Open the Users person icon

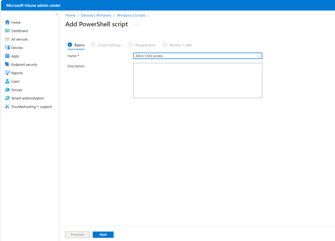coord(7,81)
